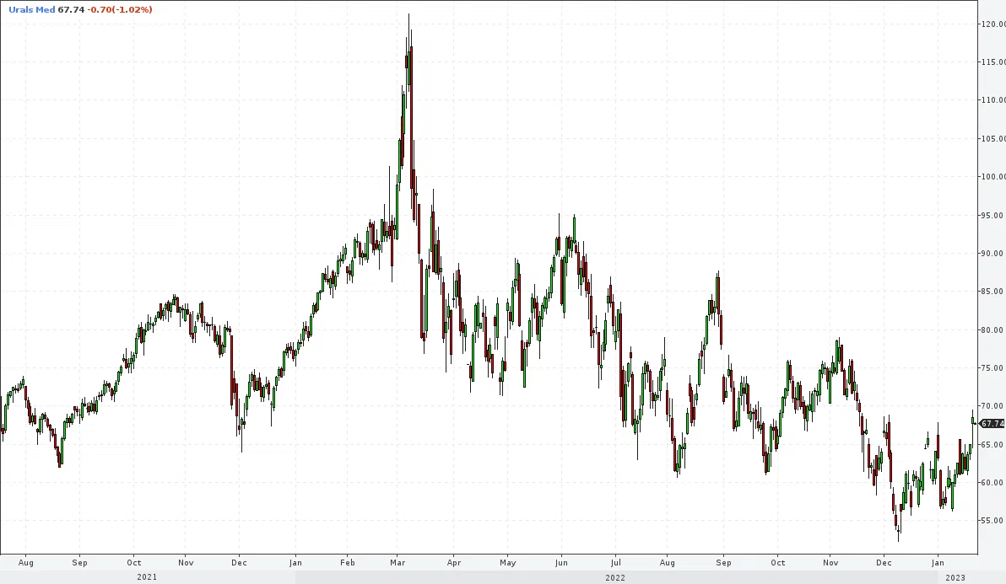Click the 100.00 price axis label
Image resolution: width=1006 pixels, height=584 pixels.
pos(992,177)
